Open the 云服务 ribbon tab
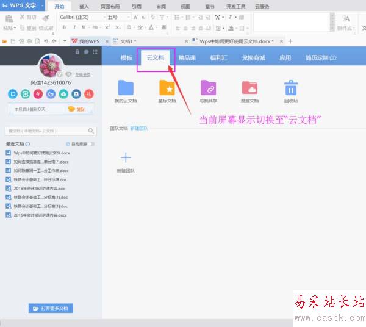The height and width of the screenshot is (327, 366). point(262,6)
